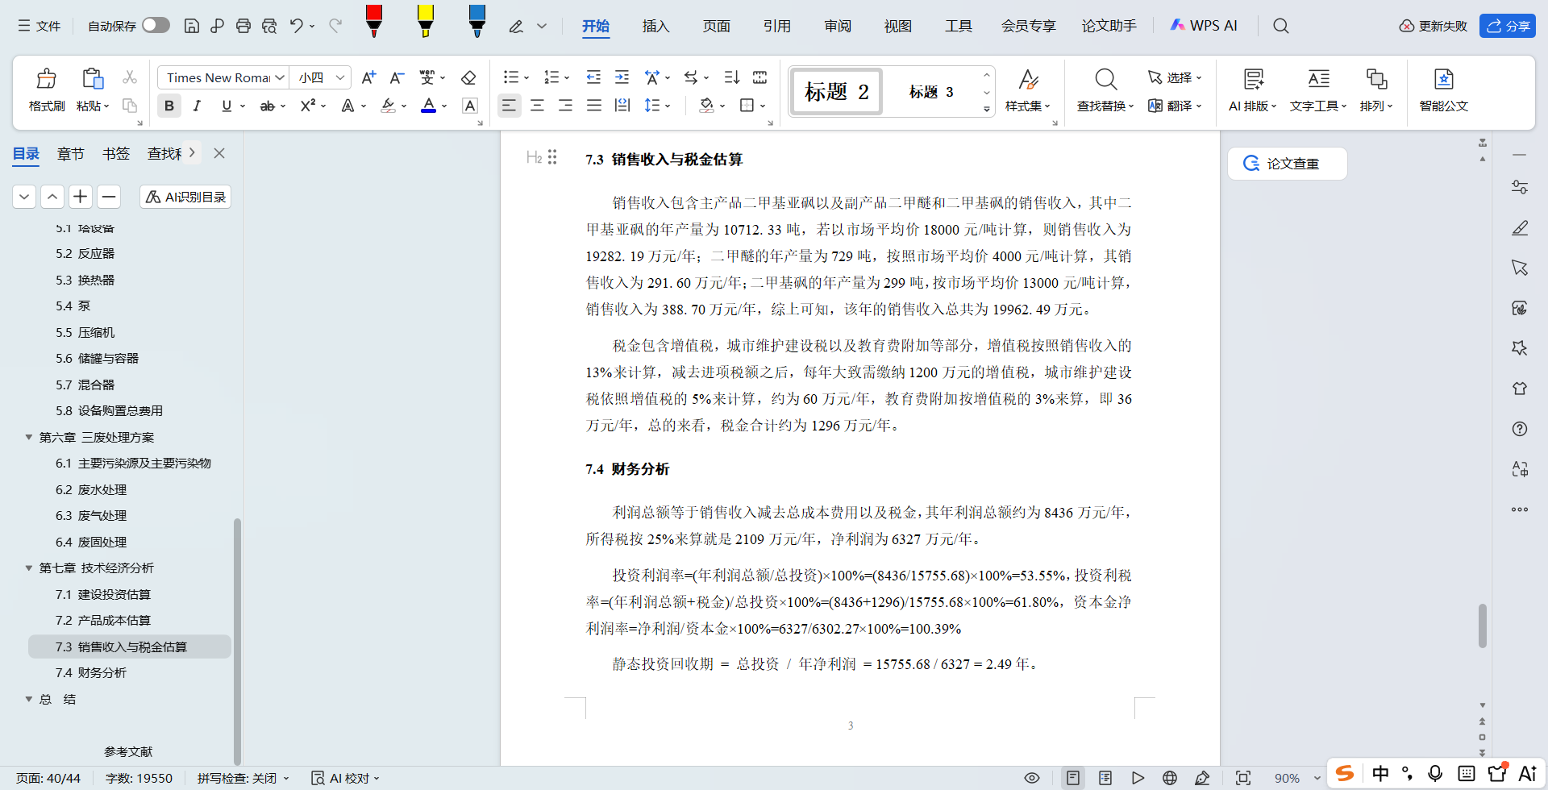Switch to the 书签 navigation tab

[x=116, y=153]
